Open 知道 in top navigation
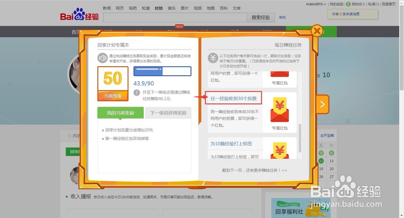The image size is (404, 218). coord(146,8)
